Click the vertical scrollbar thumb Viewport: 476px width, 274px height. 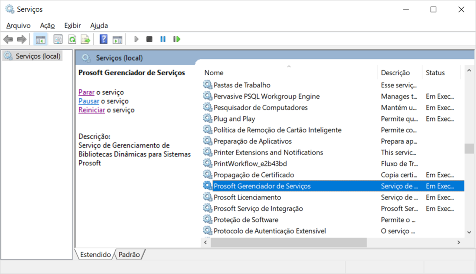point(469,148)
